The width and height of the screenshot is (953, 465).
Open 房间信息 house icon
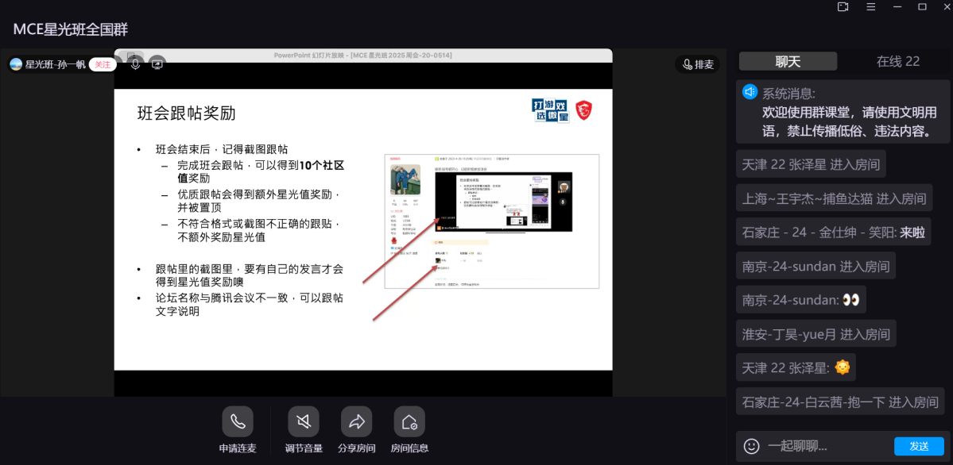pos(409,421)
